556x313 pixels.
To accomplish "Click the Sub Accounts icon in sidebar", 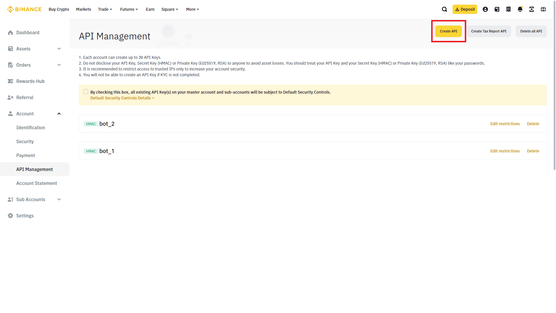I will pyautogui.click(x=10, y=199).
